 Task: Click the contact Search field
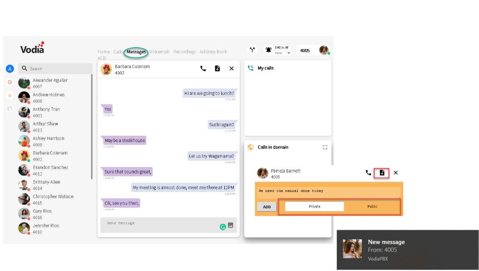click(55, 69)
